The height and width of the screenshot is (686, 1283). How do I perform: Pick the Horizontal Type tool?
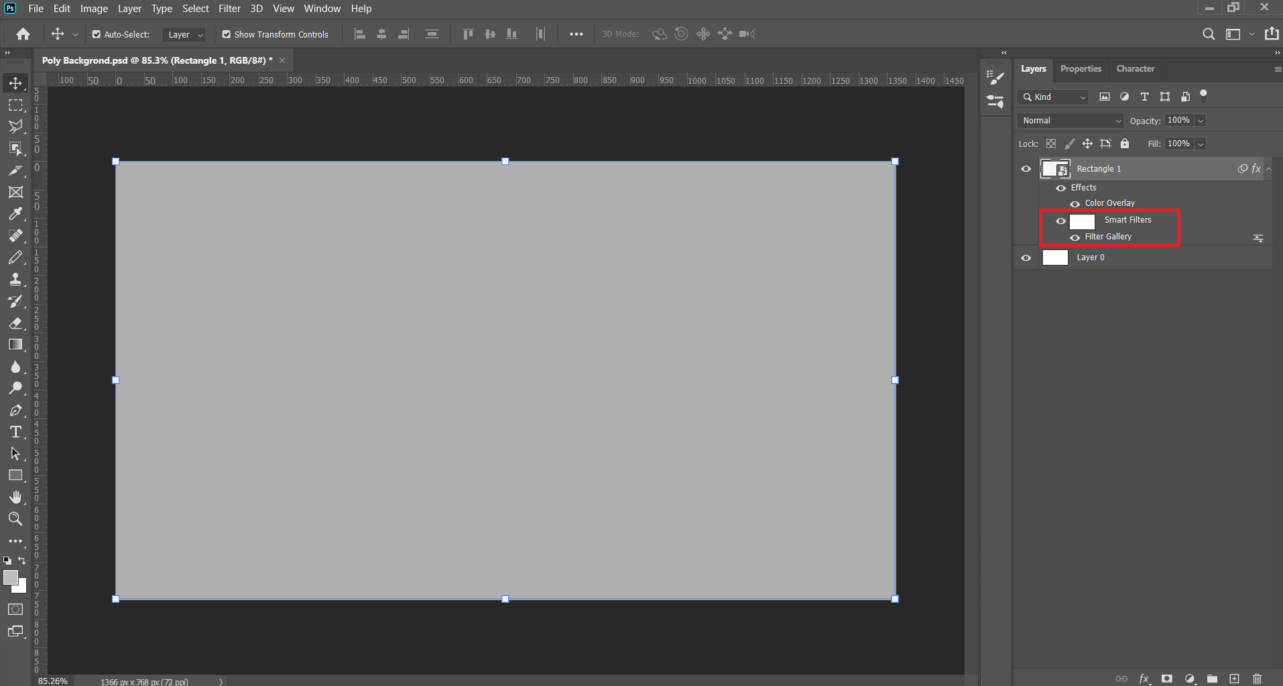(15, 432)
